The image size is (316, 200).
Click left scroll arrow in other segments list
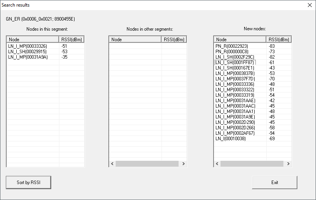click(112, 164)
